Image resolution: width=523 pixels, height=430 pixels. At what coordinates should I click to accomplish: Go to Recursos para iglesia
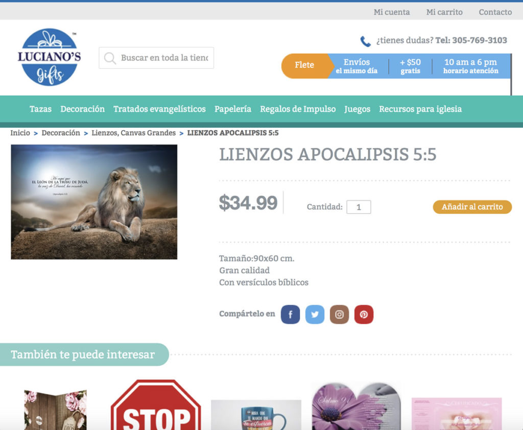(420, 109)
